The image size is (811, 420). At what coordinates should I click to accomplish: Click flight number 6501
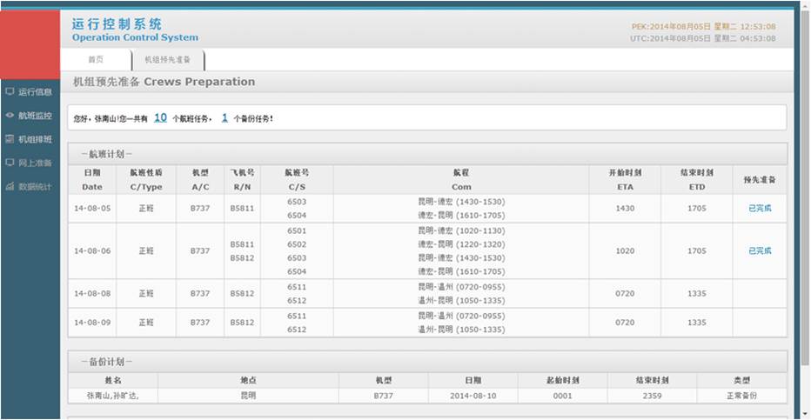click(297, 230)
